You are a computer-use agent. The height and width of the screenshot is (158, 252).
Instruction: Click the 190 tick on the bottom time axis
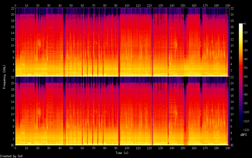(227, 148)
